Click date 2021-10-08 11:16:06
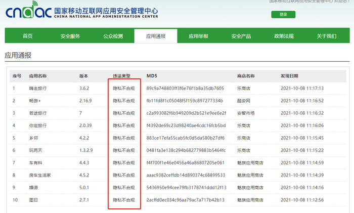 tap(302, 125)
